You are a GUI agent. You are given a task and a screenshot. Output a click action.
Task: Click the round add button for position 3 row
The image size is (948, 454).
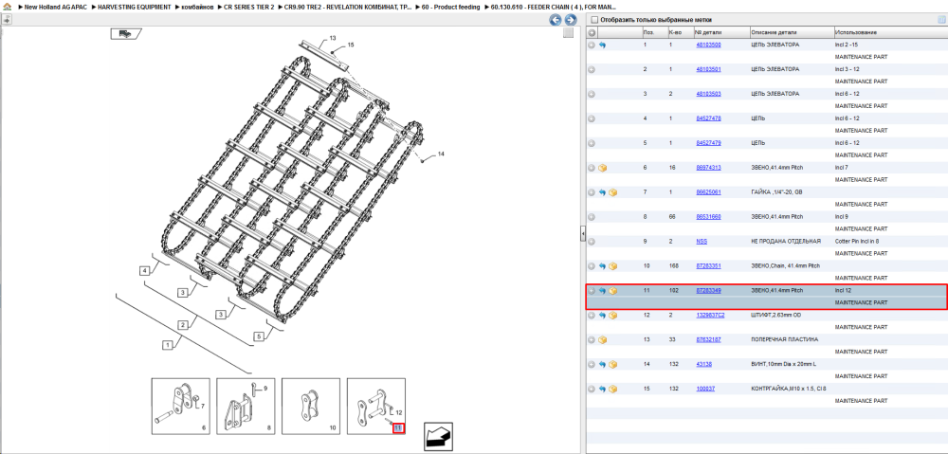pos(592,94)
